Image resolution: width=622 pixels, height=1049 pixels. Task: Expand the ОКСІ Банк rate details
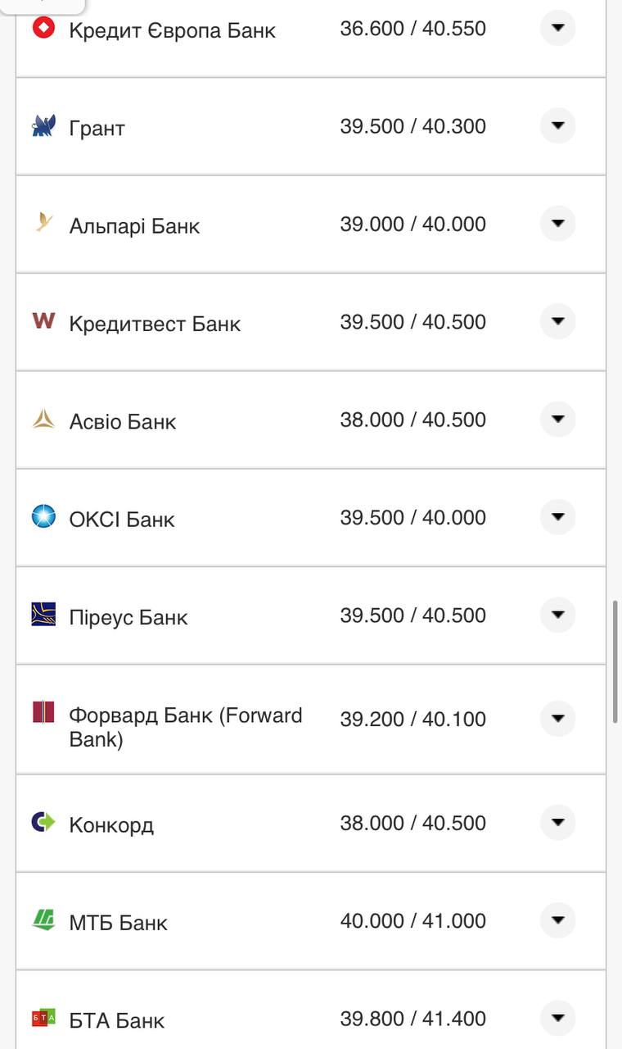(x=558, y=517)
